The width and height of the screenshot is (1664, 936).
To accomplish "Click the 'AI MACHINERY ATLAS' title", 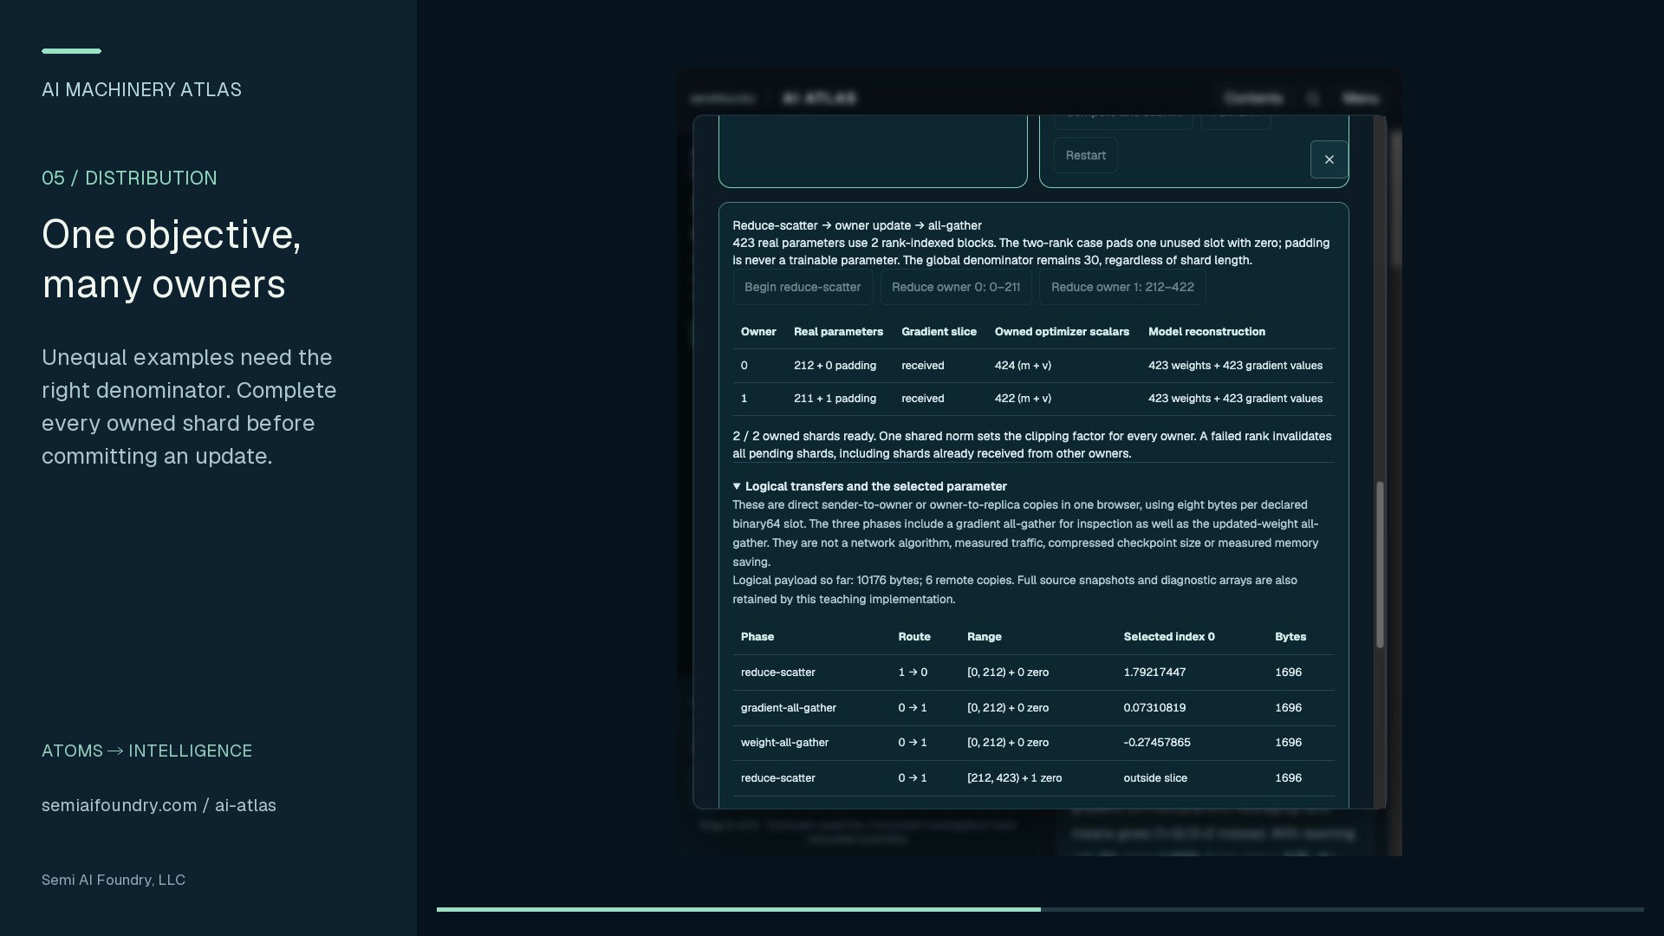I will point(141,90).
